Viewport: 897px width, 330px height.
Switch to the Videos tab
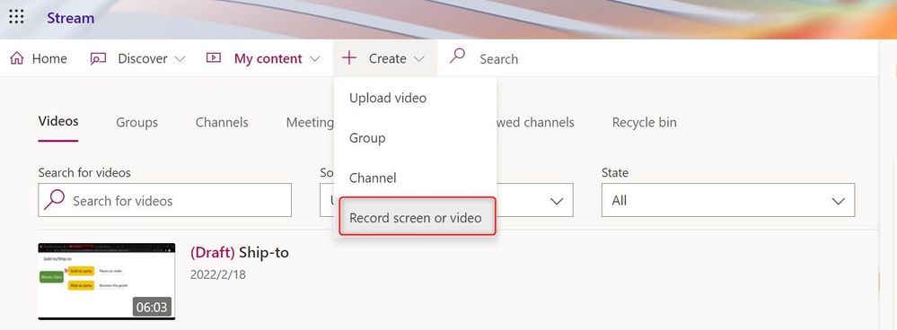[x=58, y=122]
